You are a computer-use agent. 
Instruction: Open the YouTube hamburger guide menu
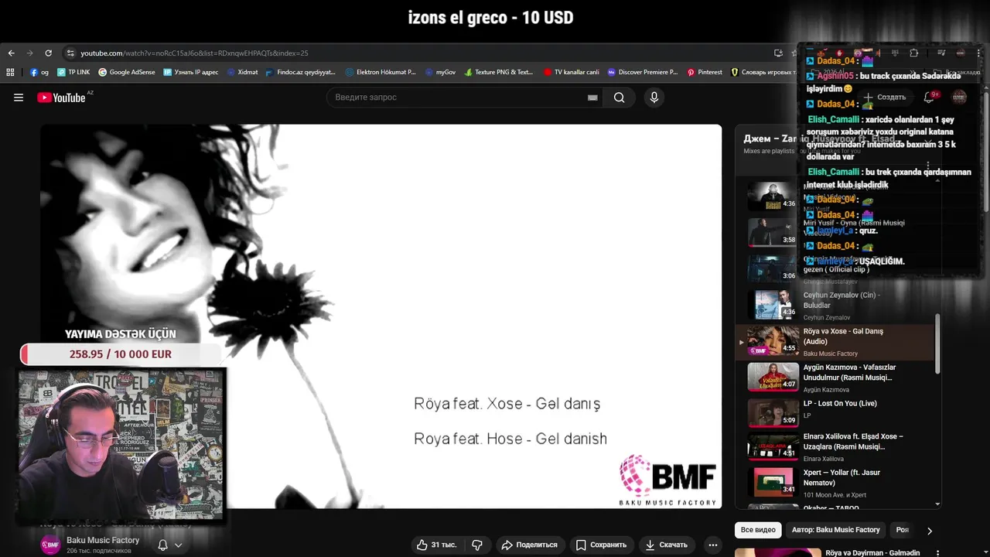[19, 97]
